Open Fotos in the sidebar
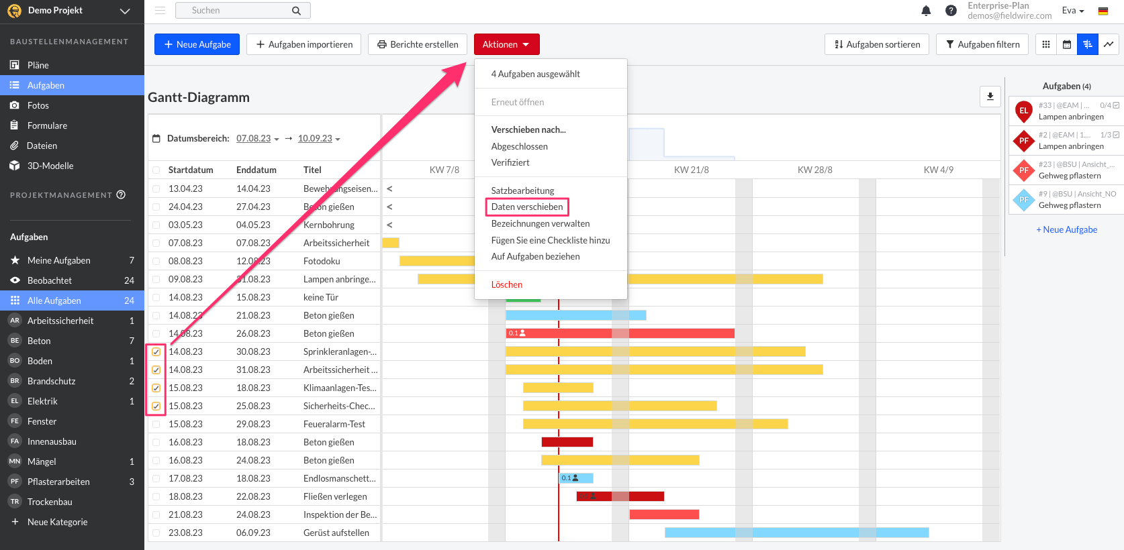This screenshot has height=550, width=1124. click(38, 105)
